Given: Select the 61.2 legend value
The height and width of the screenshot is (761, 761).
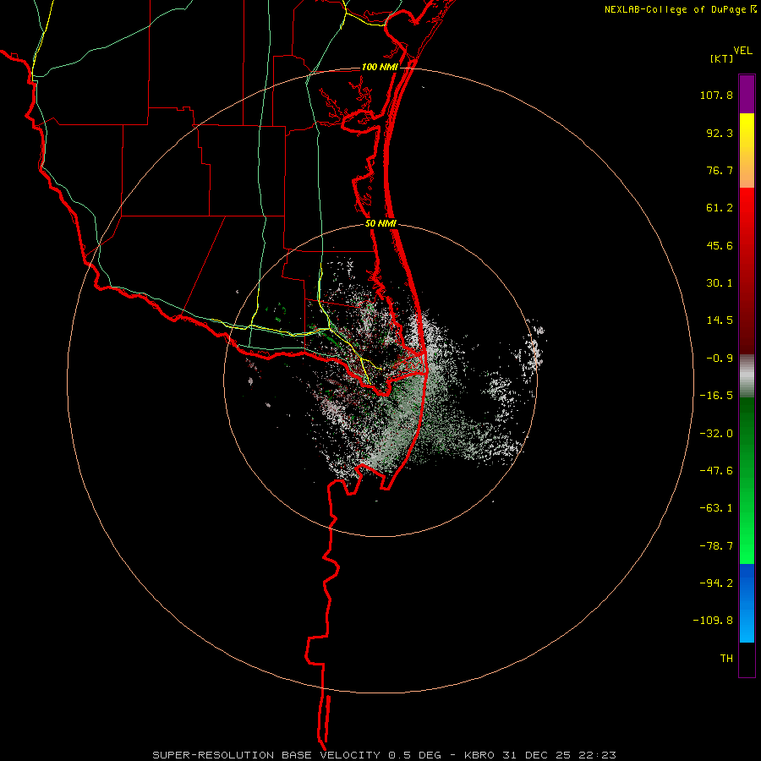Looking at the screenshot, I should (720, 208).
